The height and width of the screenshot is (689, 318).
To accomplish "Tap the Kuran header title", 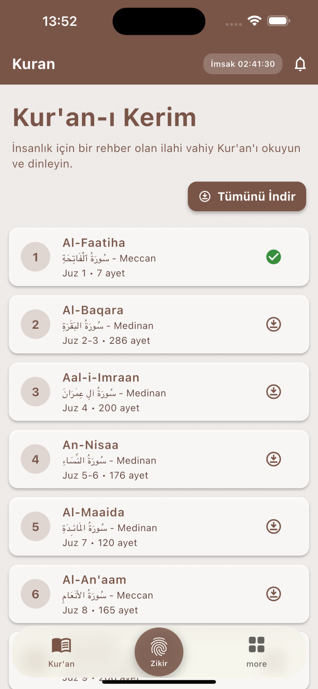I will coord(34,64).
